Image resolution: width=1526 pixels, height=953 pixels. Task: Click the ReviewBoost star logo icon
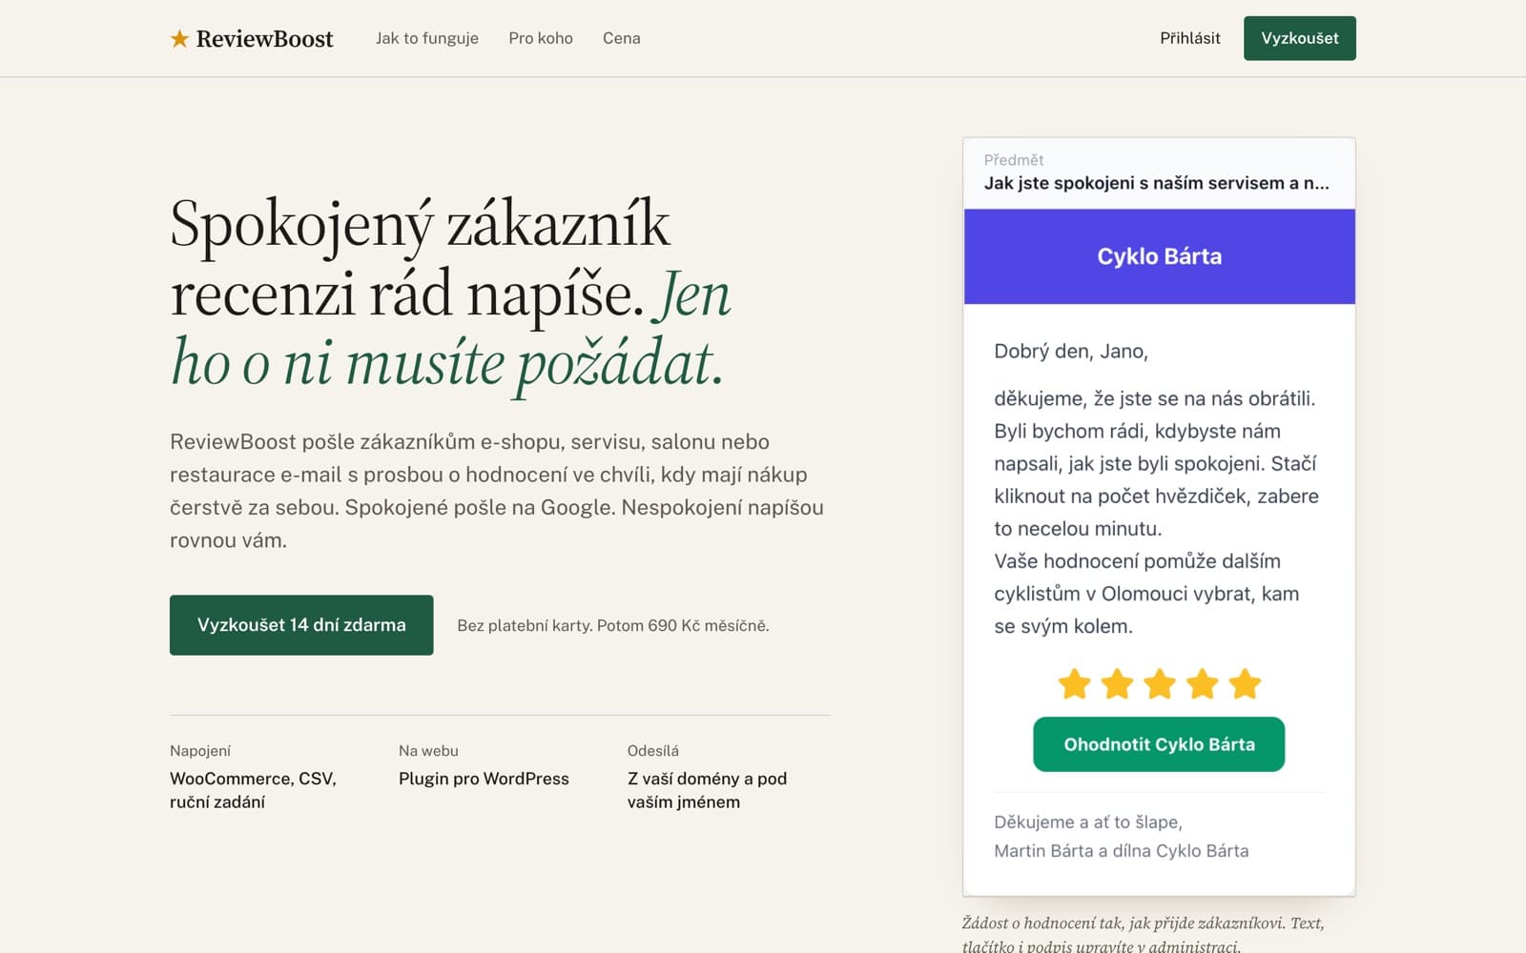[x=179, y=38]
